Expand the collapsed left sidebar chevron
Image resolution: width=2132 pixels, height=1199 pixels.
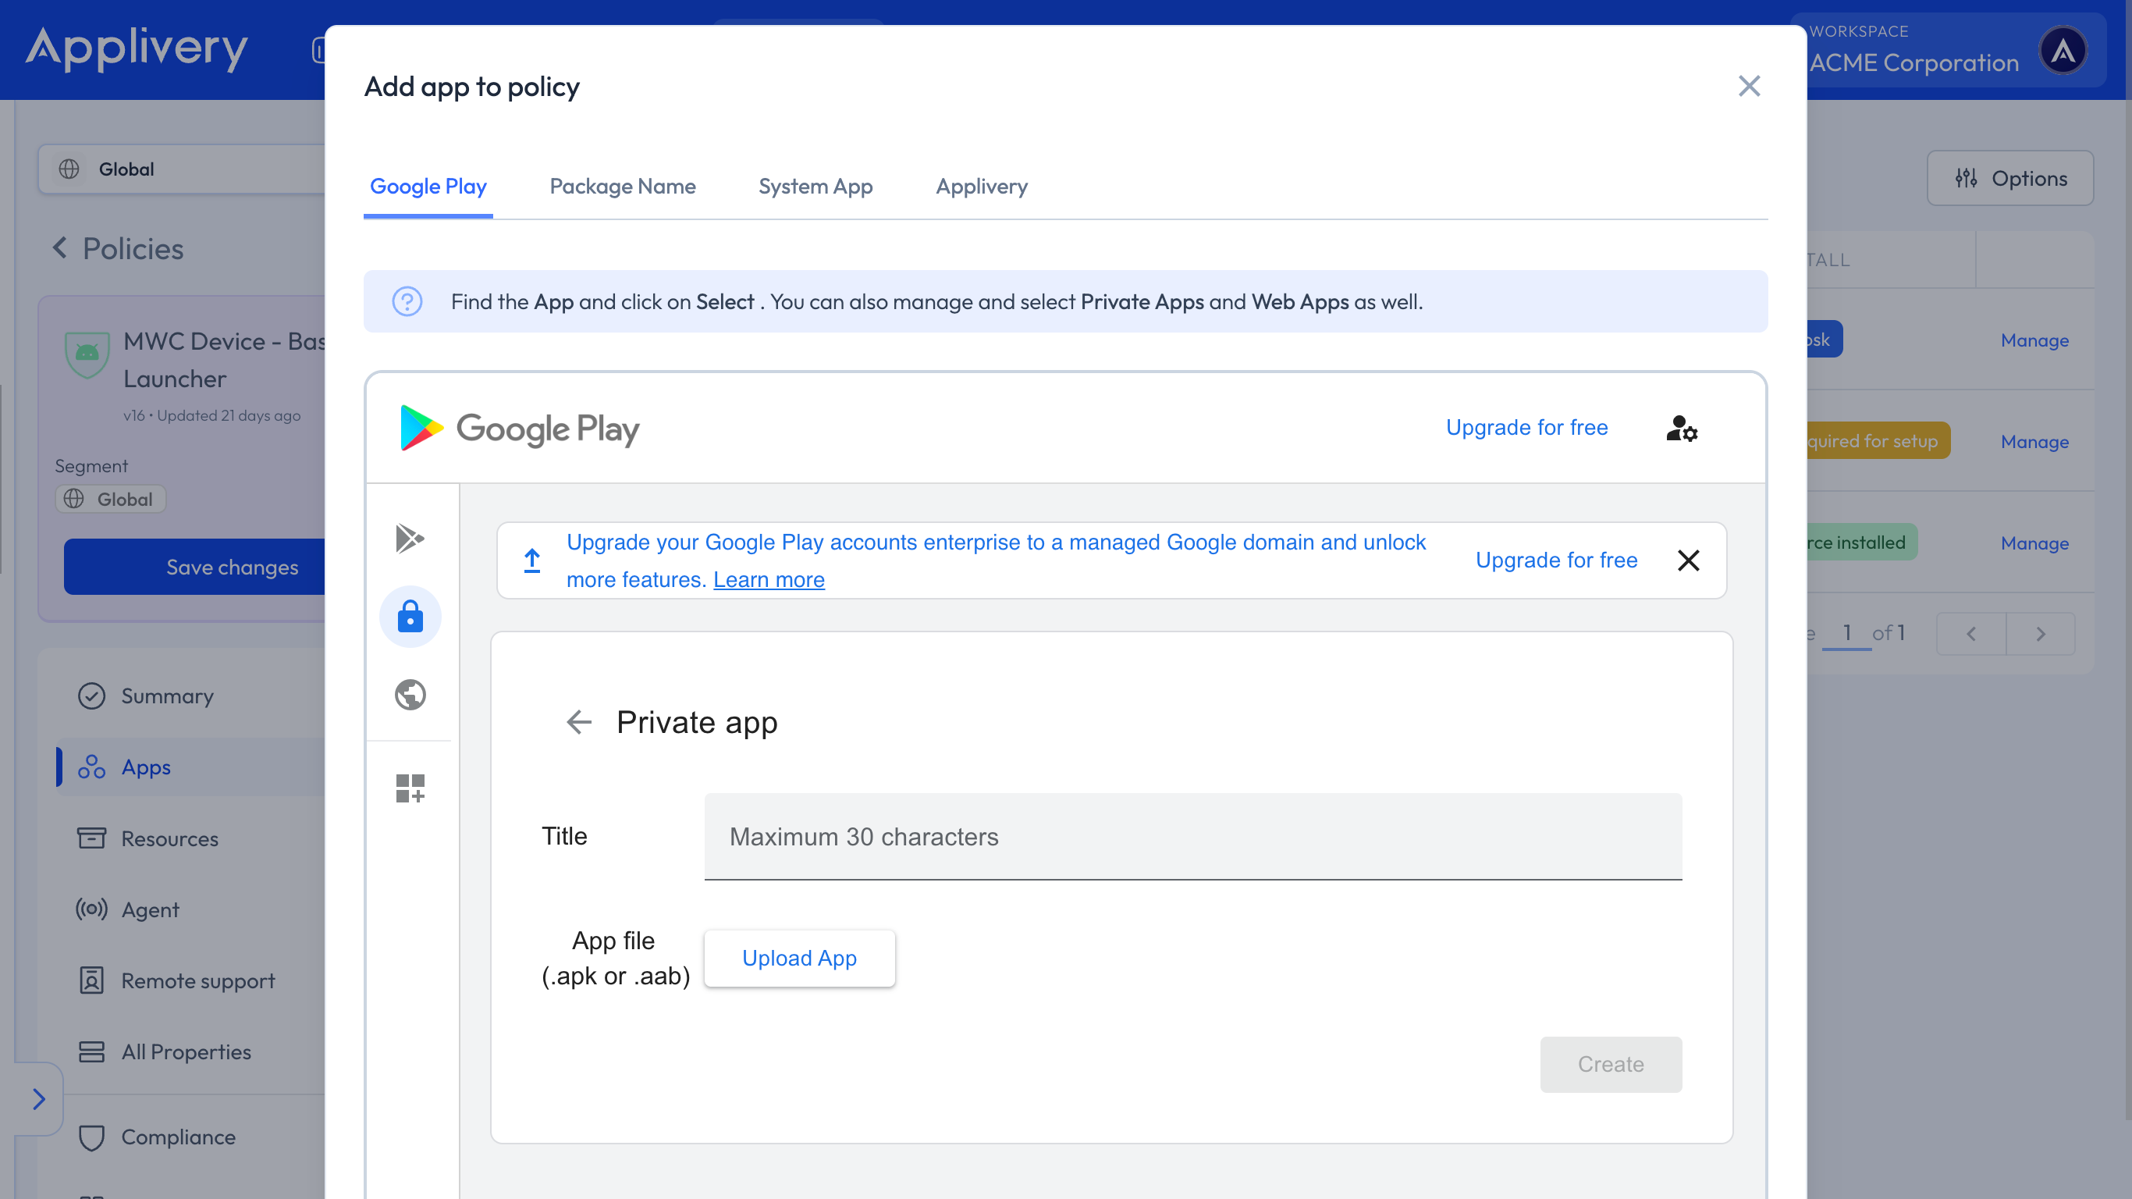click(x=39, y=1099)
